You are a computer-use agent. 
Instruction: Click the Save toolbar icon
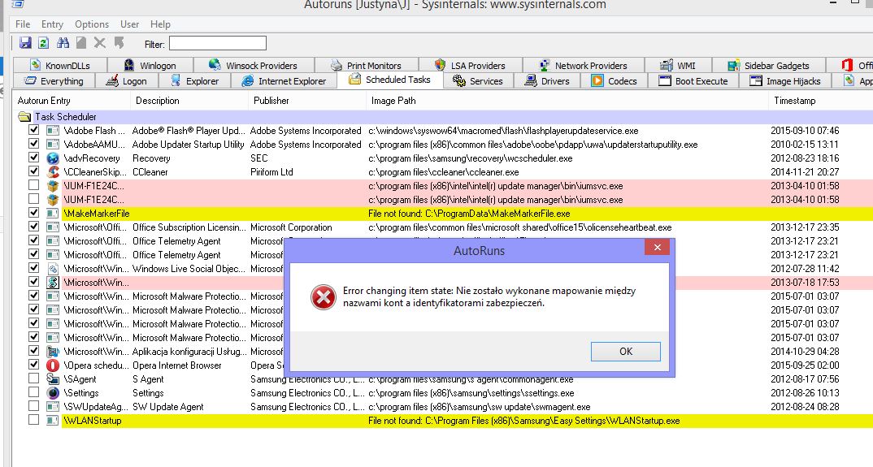(25, 43)
